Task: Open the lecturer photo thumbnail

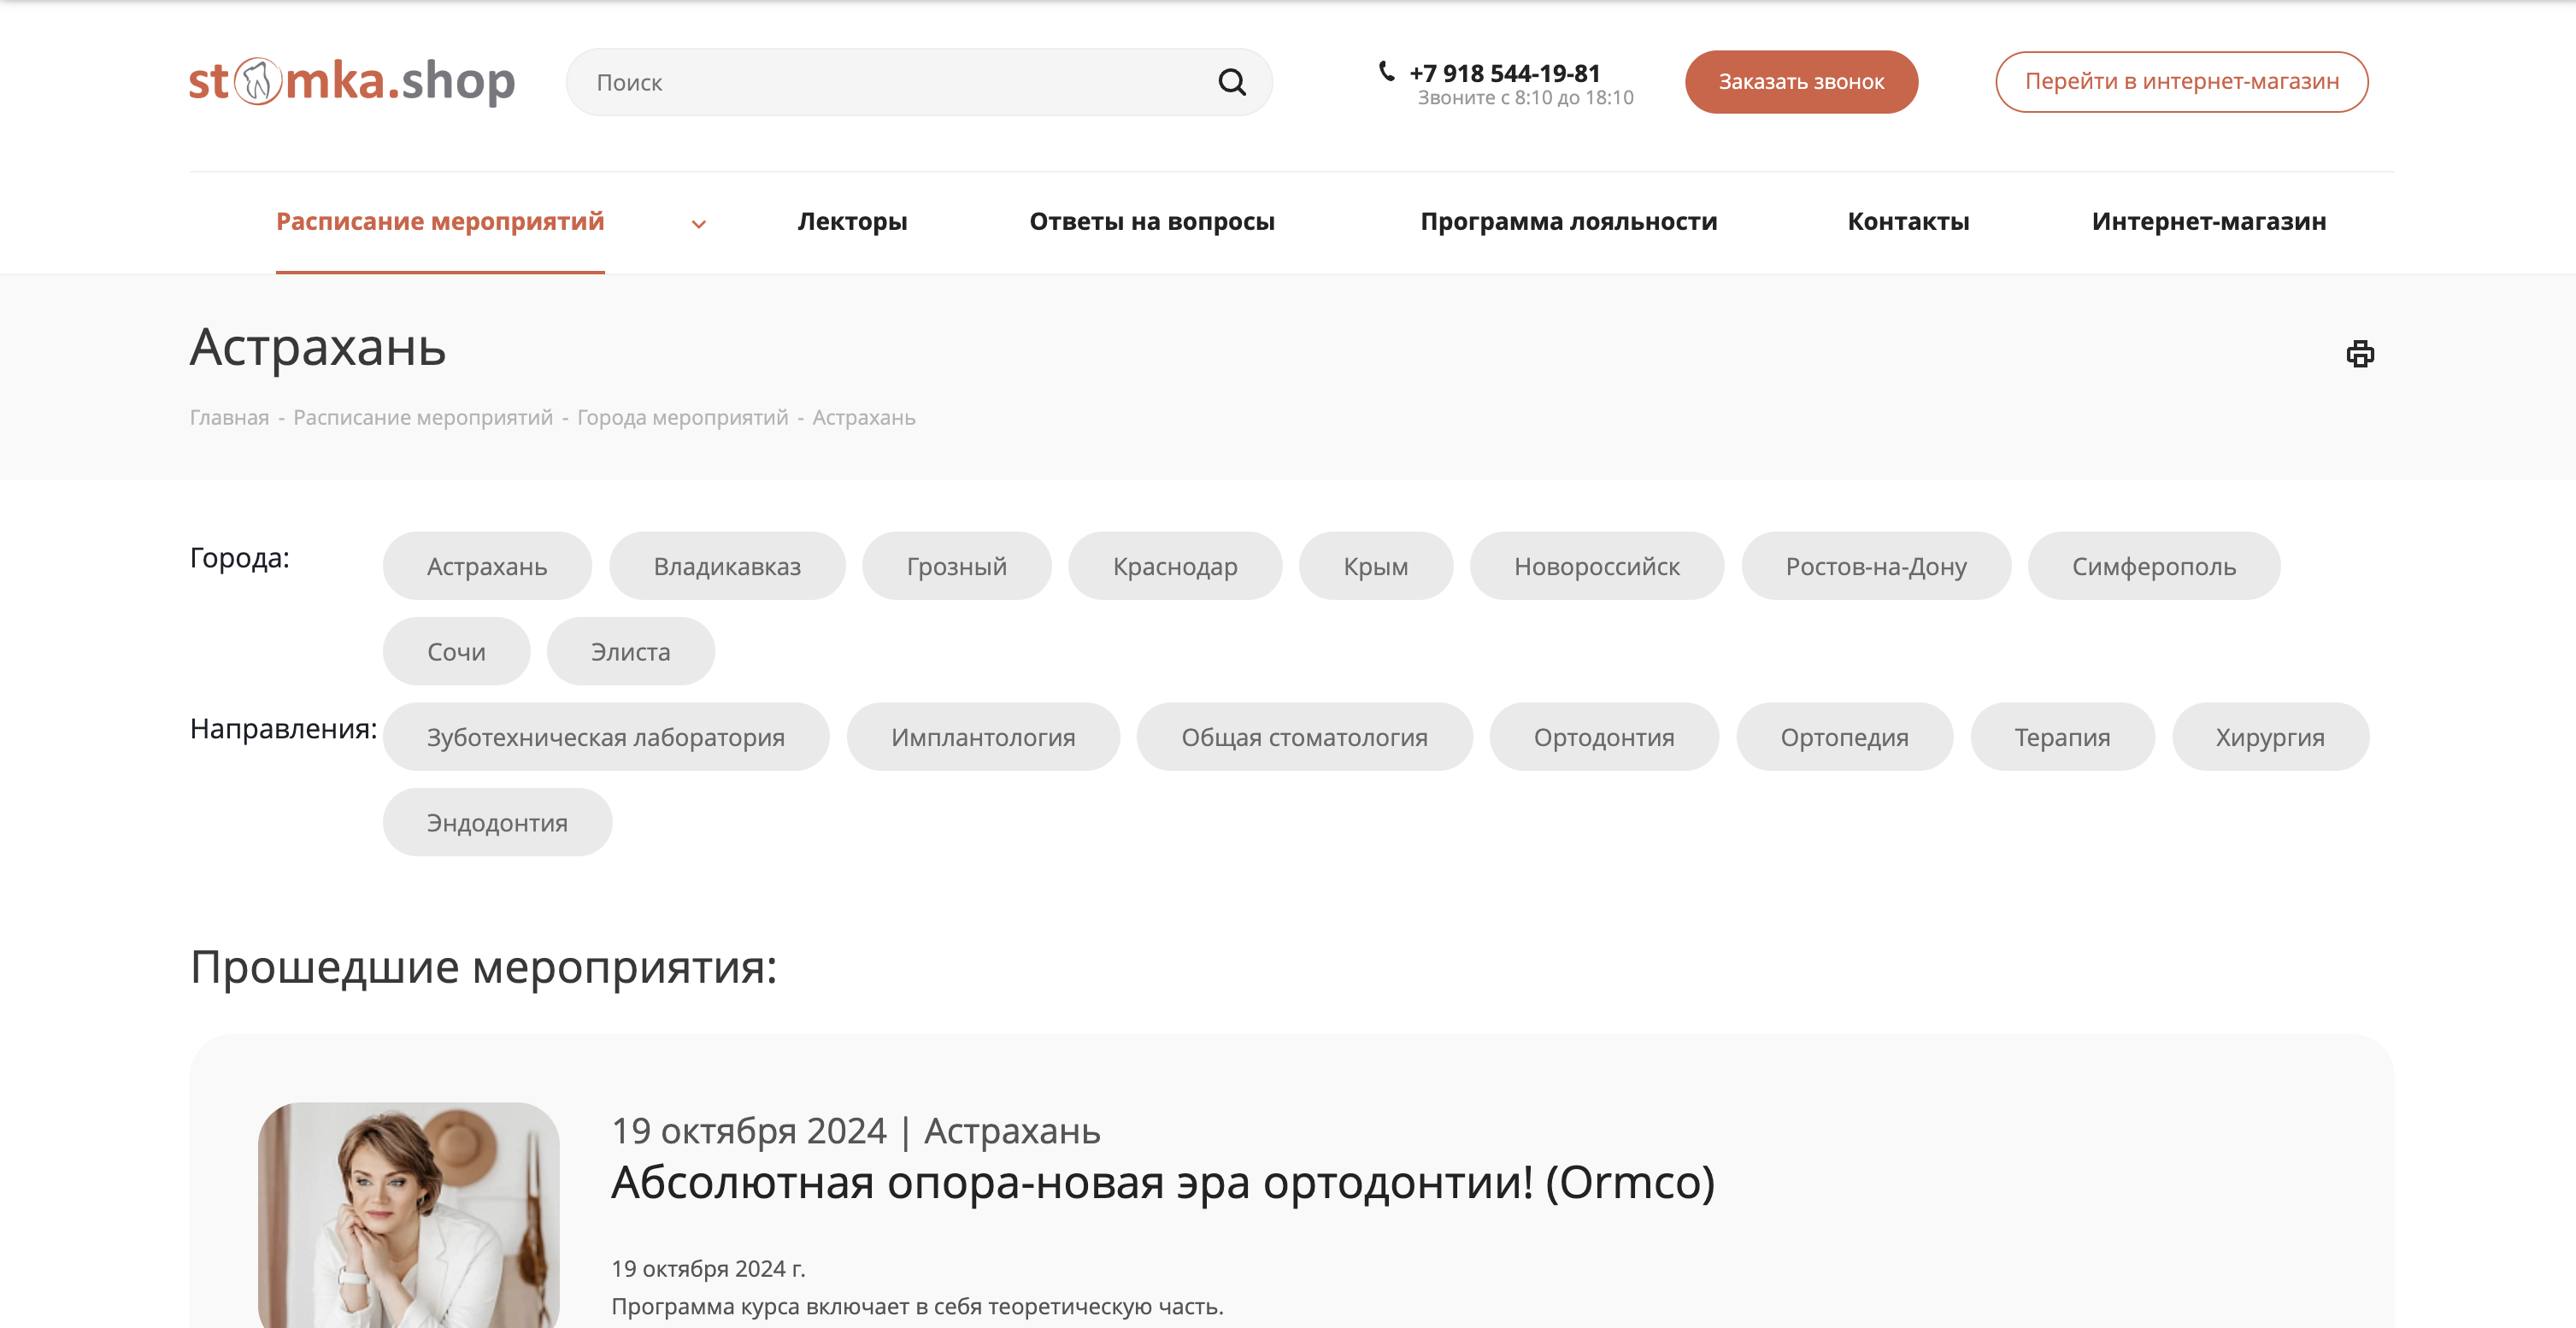Action: coord(408,1215)
